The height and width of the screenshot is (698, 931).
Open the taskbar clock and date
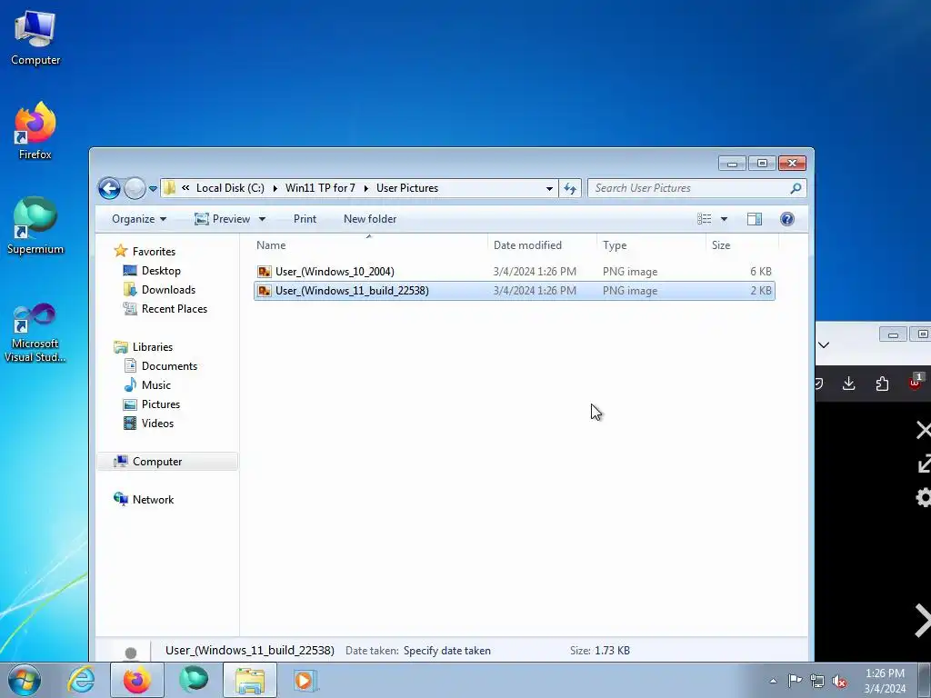(885, 681)
